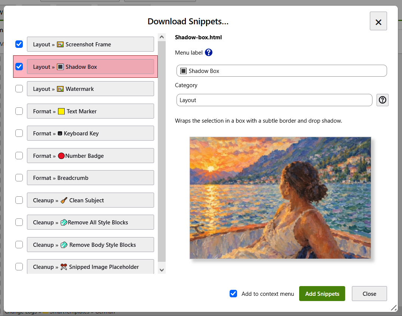Click the 'Wraps the selection in a box' description
The height and width of the screenshot is (316, 402).
pos(258,121)
